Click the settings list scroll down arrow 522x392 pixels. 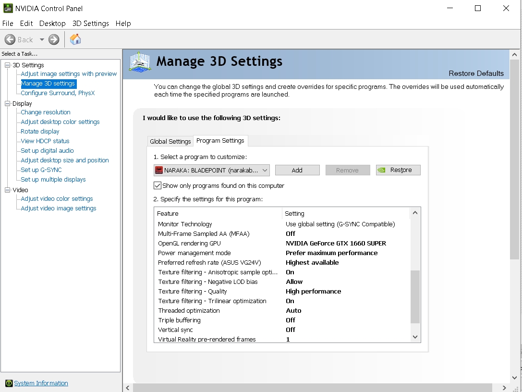click(x=415, y=337)
